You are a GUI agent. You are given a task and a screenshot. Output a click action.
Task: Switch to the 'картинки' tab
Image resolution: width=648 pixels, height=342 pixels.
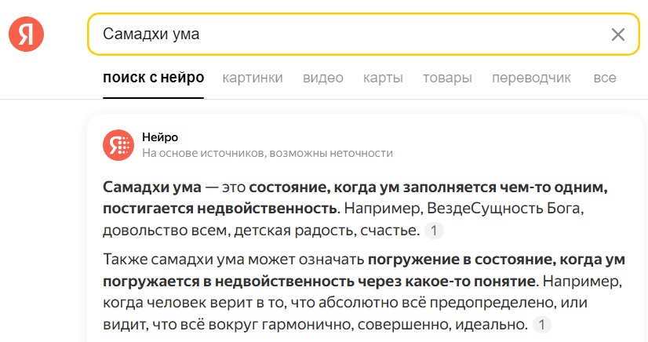(x=253, y=78)
